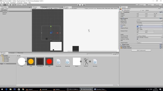Image resolution: width=163 pixels, height=91 pixels.
Task: Toggle Pivot/Center handle position button
Action: 19,5
